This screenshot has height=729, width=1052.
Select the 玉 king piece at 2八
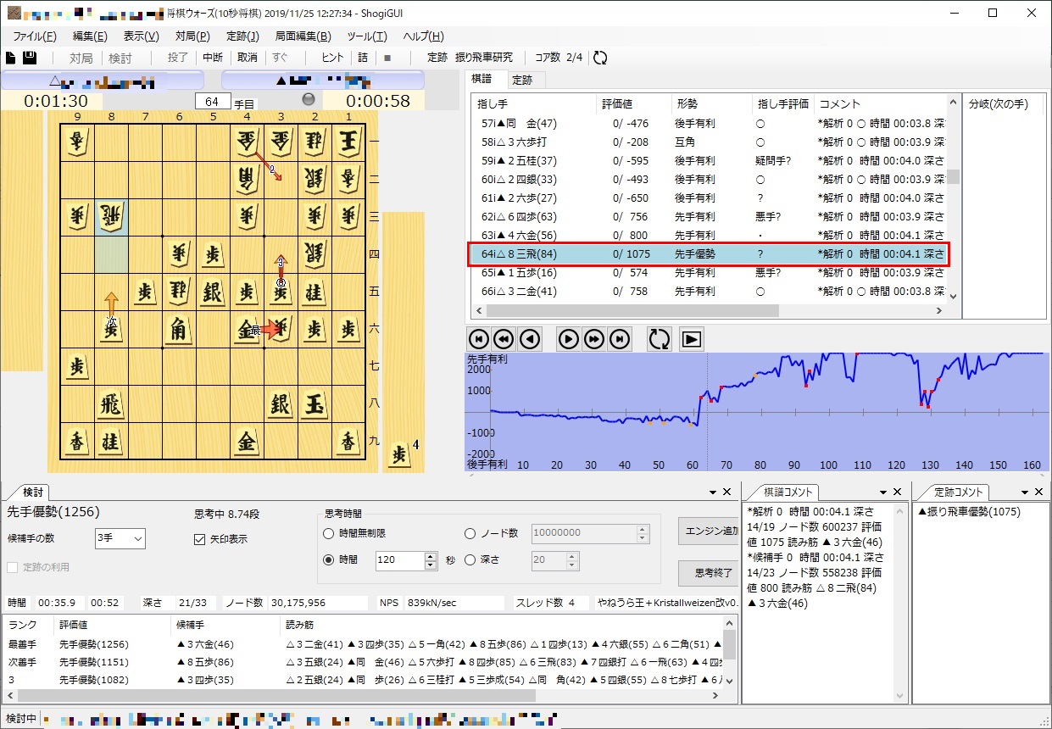pyautogui.click(x=314, y=404)
